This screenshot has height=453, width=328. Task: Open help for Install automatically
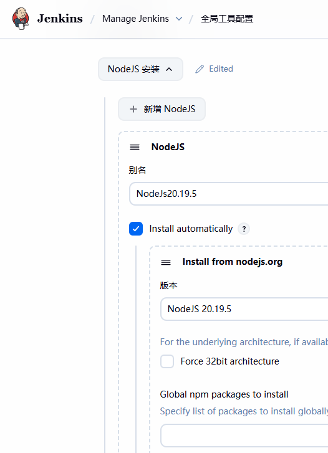pyautogui.click(x=244, y=229)
